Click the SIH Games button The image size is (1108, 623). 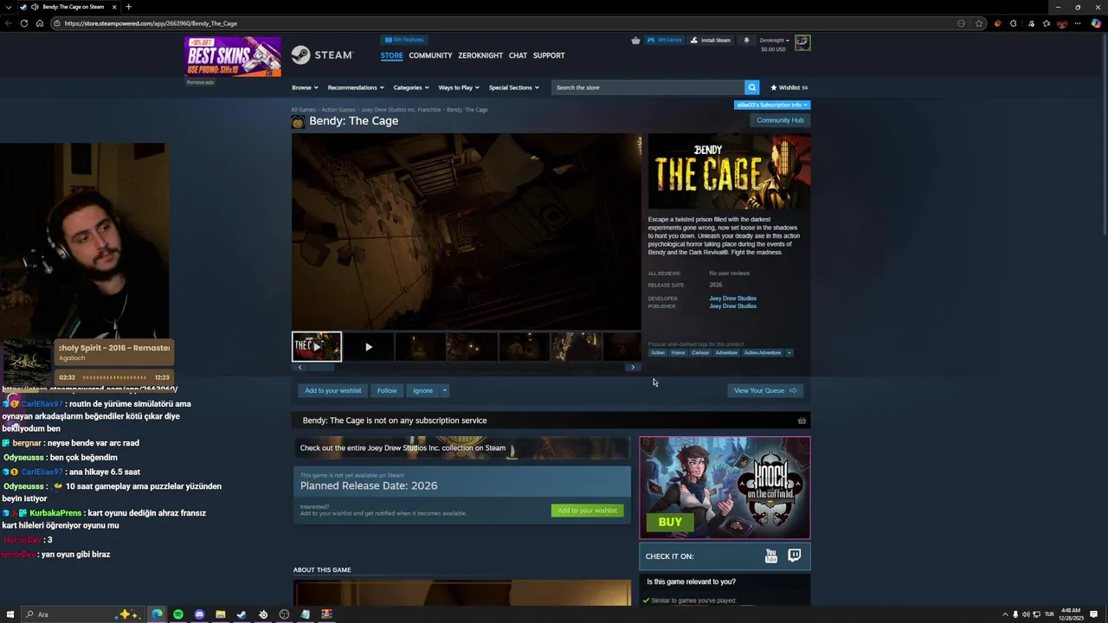click(x=665, y=40)
